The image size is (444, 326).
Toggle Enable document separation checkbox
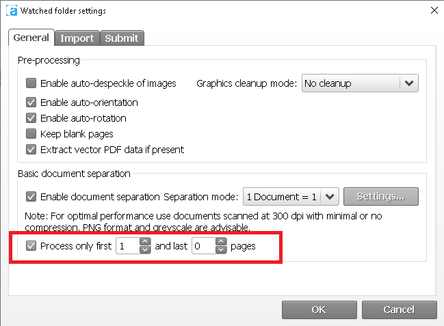[31, 197]
